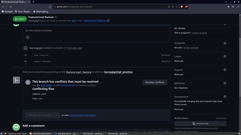Click the sample.json conflicting file

pyautogui.click(x=39, y=94)
